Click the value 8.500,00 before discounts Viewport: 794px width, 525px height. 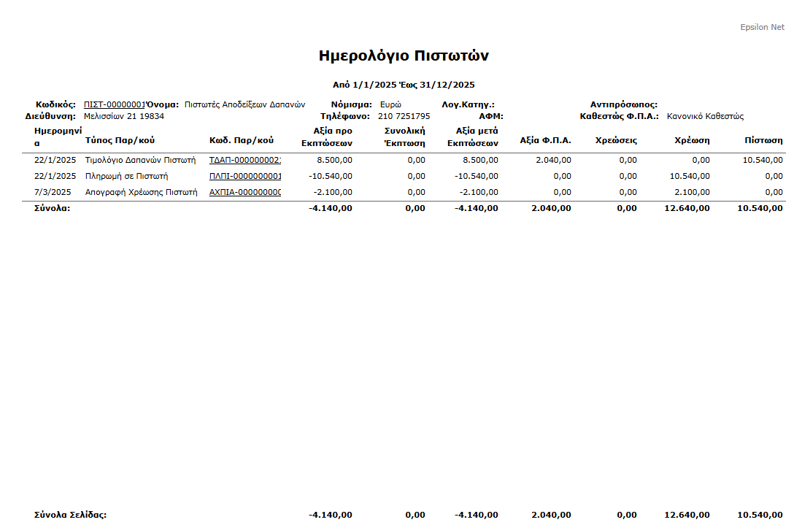click(334, 160)
